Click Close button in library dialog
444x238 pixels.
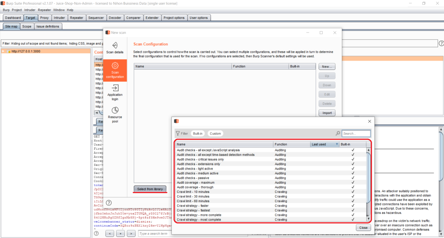pyautogui.click(x=363, y=228)
